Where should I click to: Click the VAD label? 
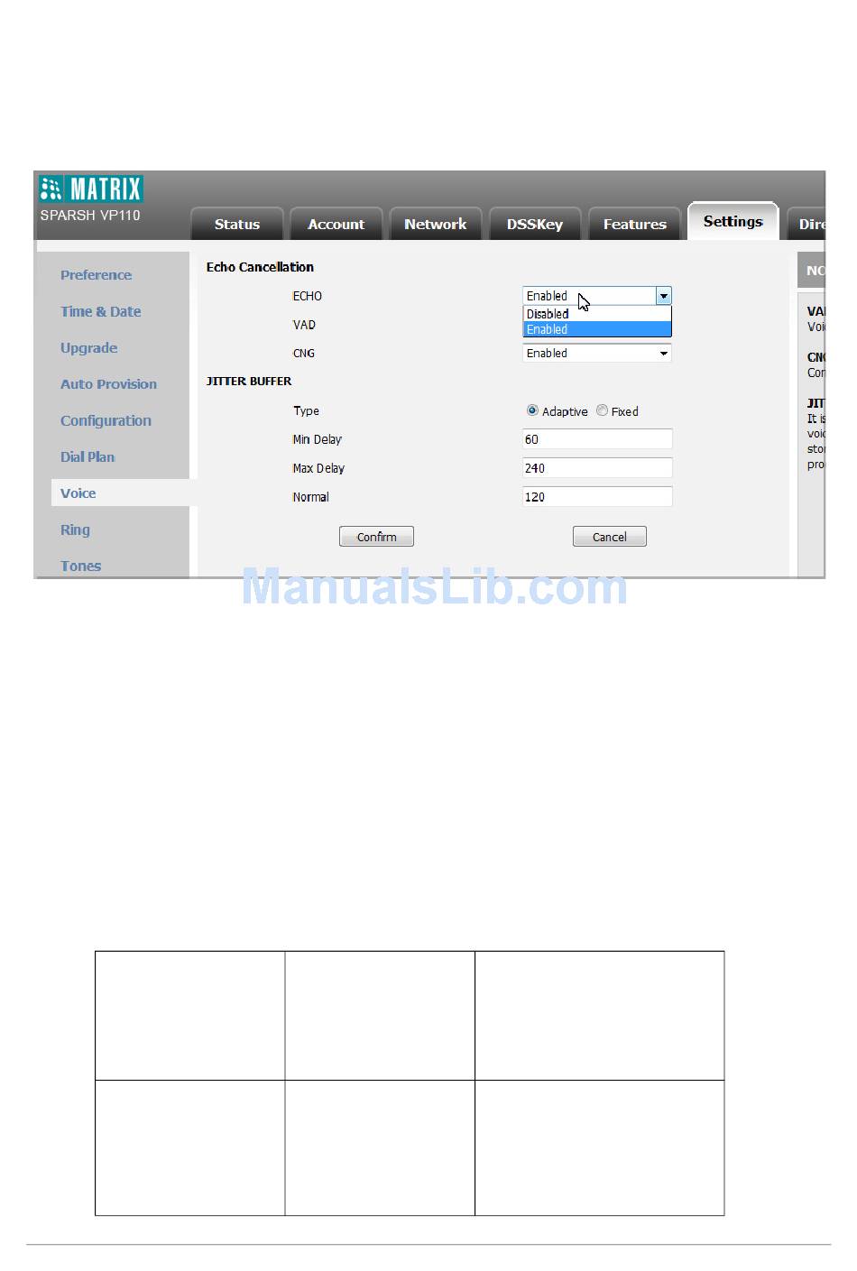[304, 325]
